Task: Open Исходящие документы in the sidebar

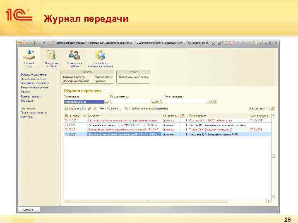Action: click(x=35, y=83)
